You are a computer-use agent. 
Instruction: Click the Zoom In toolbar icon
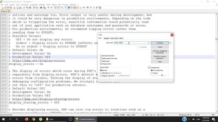[48, 8]
